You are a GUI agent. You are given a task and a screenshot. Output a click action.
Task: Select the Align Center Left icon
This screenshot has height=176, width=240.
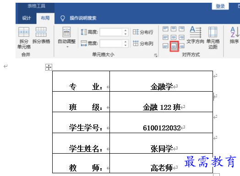point(165,37)
